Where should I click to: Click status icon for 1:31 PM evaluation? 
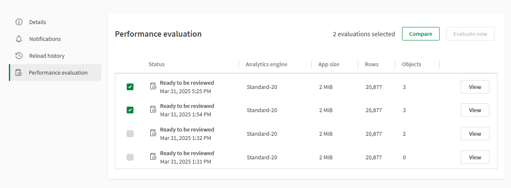(x=153, y=157)
